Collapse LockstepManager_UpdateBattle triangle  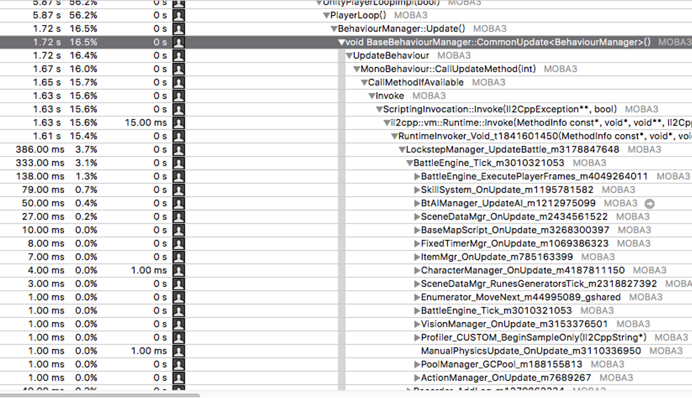[x=402, y=149]
